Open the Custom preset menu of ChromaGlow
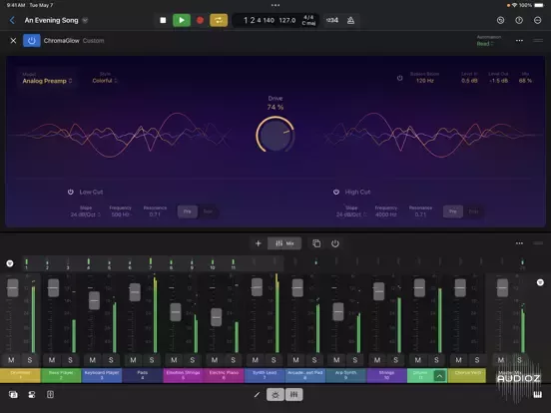This screenshot has height=413, width=551. (94, 41)
